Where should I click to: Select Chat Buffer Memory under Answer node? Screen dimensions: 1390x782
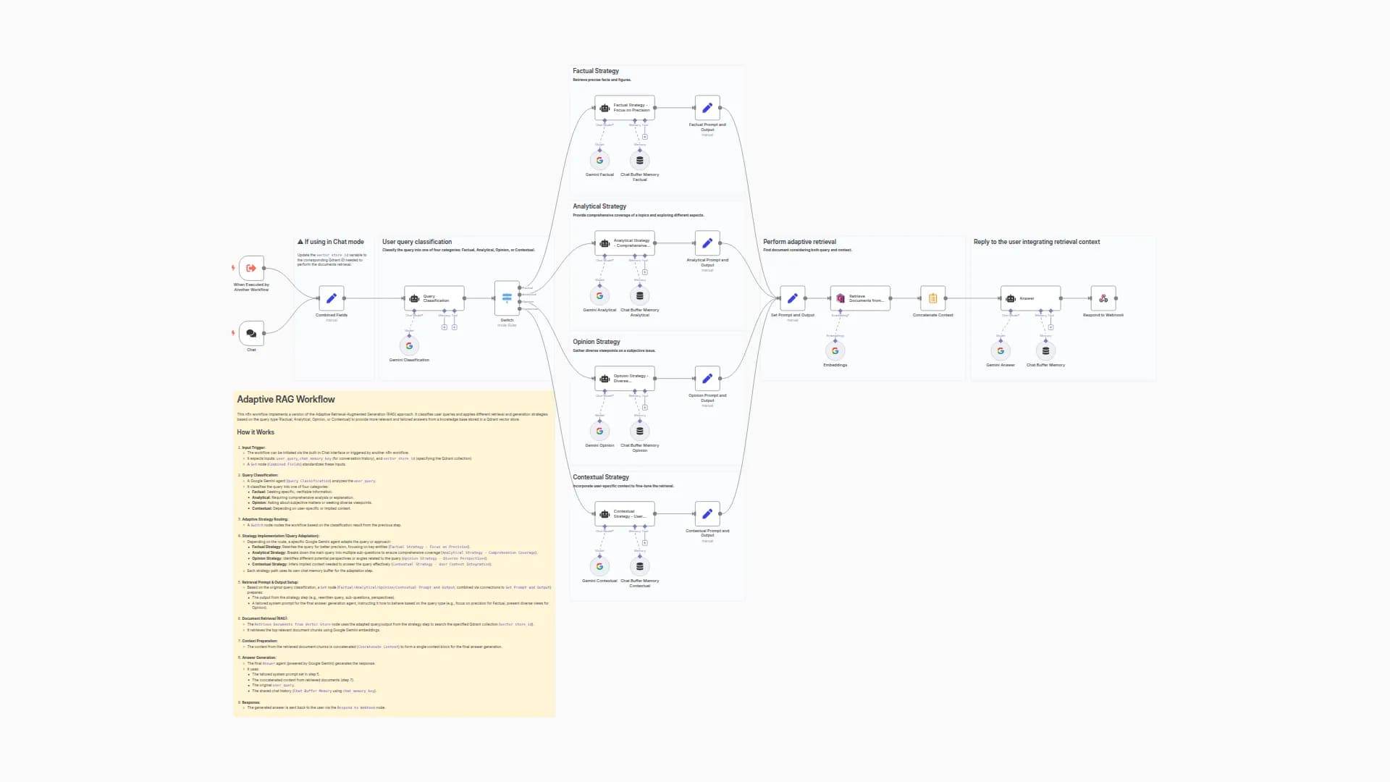pyautogui.click(x=1045, y=351)
